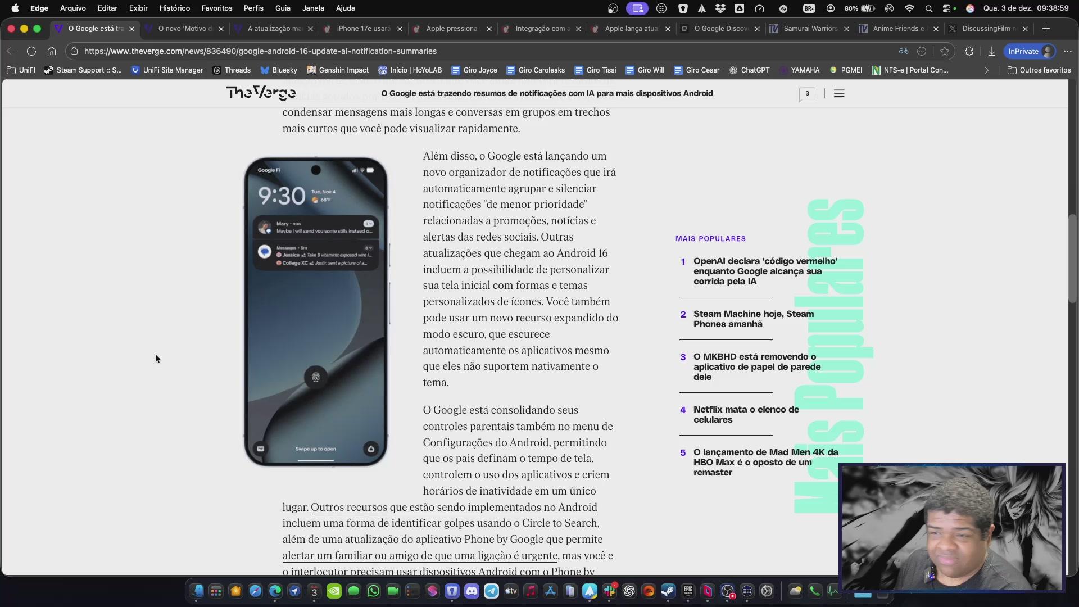Click the Wi-Fi status icon in menu bar
Screen dimensions: 1079x607
(x=909, y=8)
